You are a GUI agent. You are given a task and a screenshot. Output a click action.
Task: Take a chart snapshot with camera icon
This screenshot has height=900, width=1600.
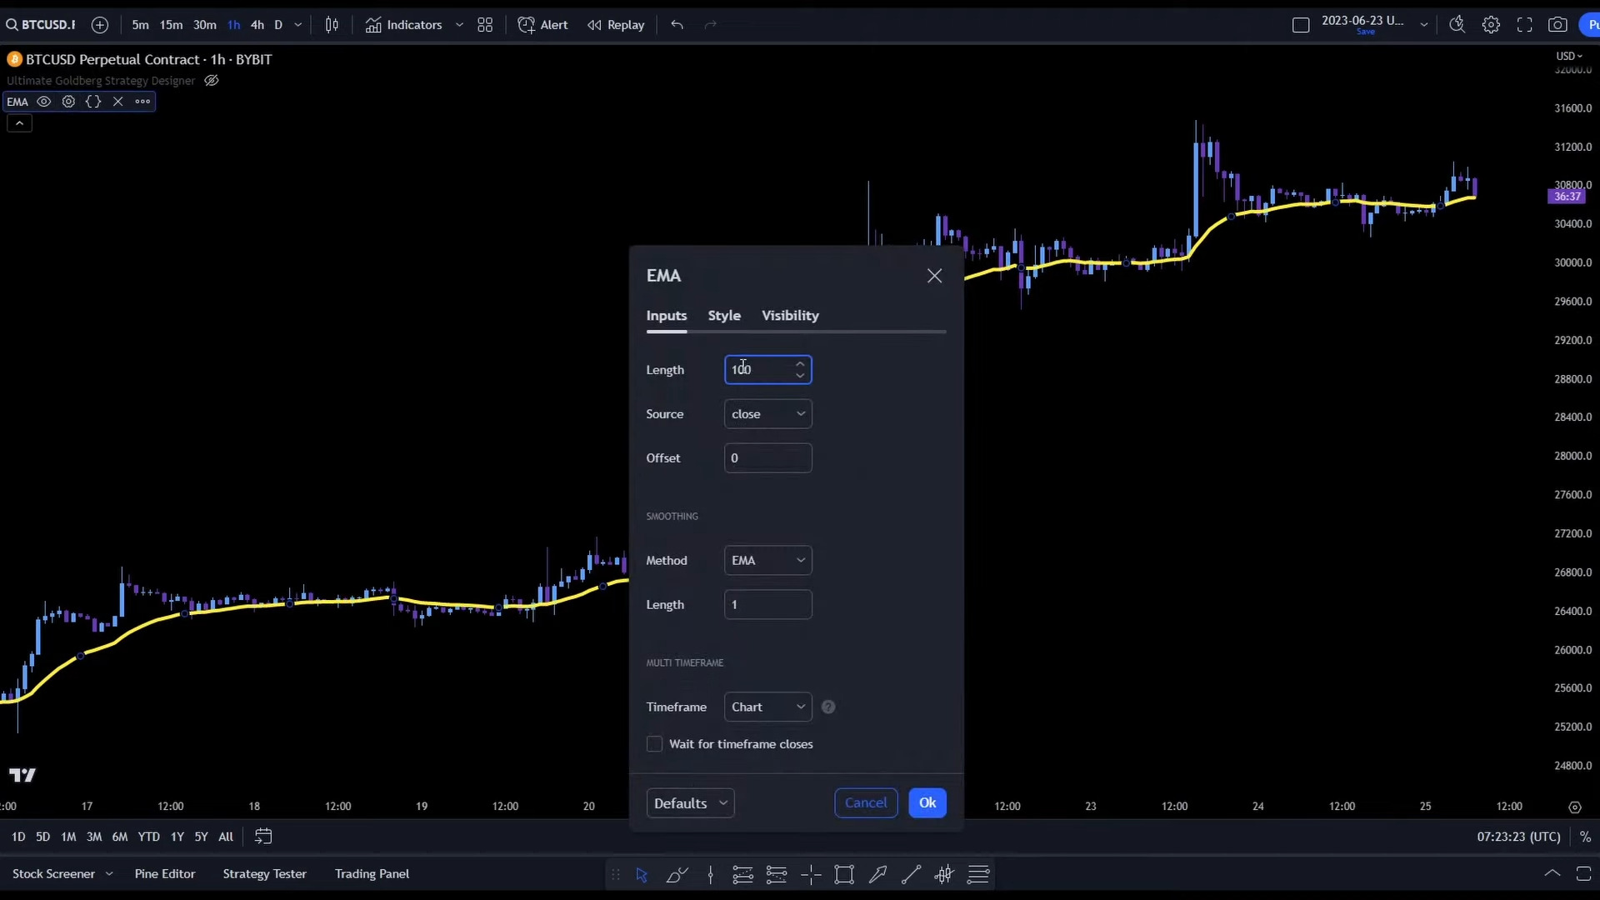tap(1557, 25)
